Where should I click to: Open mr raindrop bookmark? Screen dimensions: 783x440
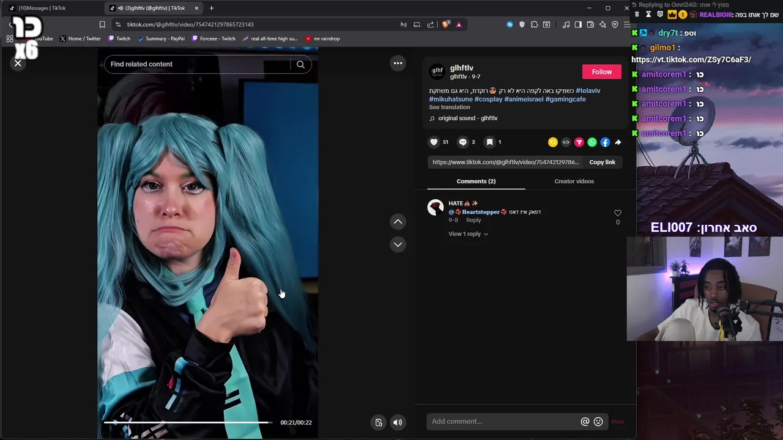pos(322,38)
